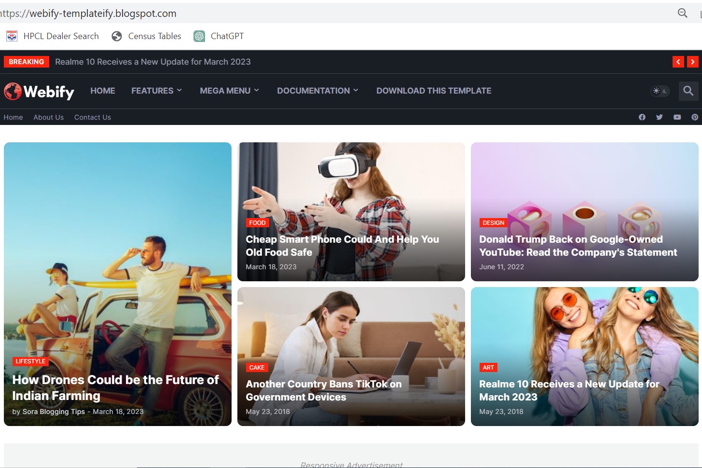
Task: Open Realme 10 March 2023 article card title
Action: coord(569,390)
